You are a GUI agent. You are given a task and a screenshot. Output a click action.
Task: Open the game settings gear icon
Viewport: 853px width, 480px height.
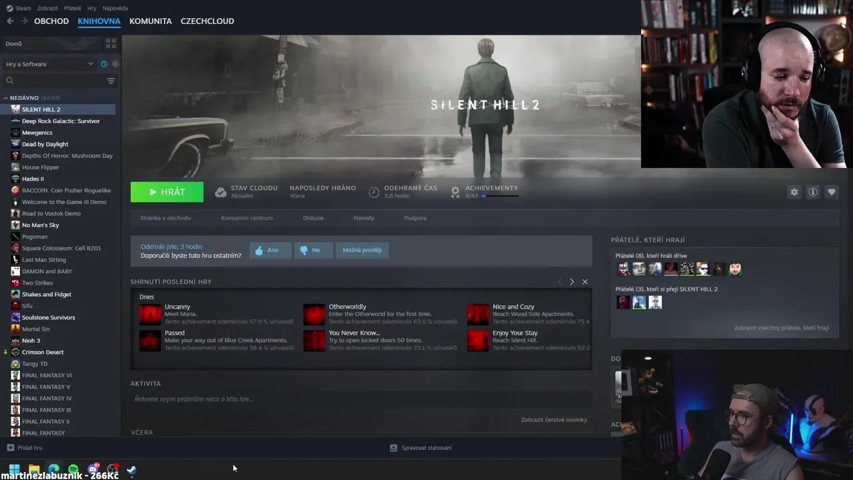pyautogui.click(x=794, y=192)
